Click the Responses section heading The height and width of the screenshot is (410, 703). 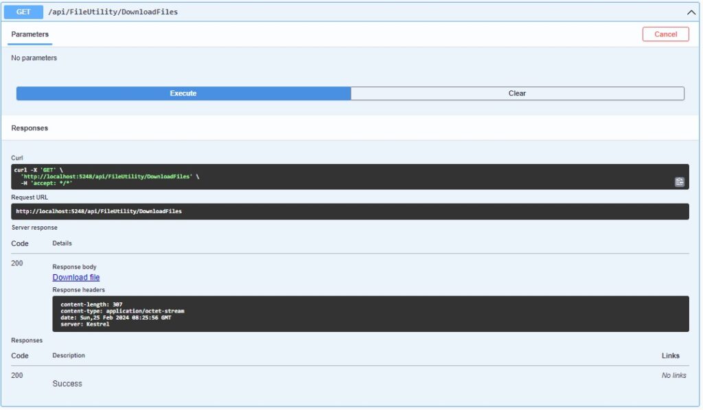pyautogui.click(x=30, y=128)
